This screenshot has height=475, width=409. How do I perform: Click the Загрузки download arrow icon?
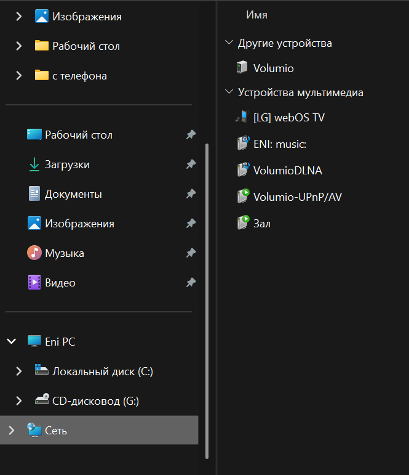[34, 164]
